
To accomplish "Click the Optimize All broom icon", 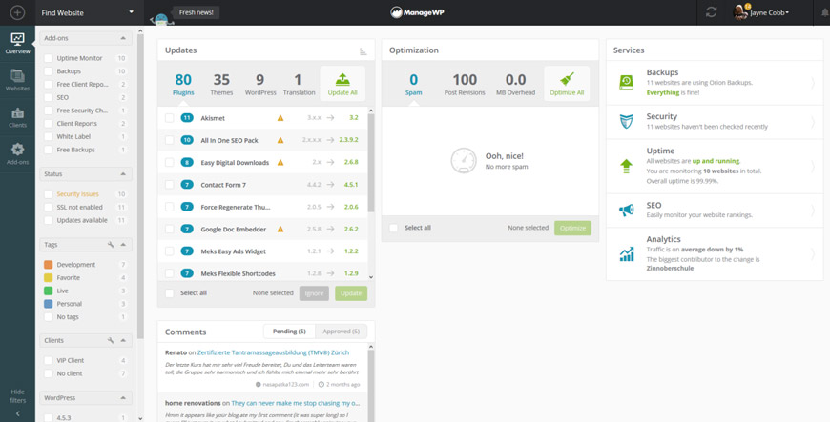I will coord(567,79).
